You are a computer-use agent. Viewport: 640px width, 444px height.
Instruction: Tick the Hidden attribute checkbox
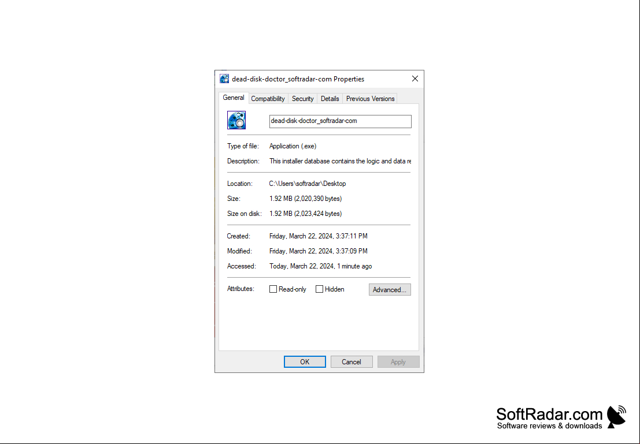pos(319,289)
